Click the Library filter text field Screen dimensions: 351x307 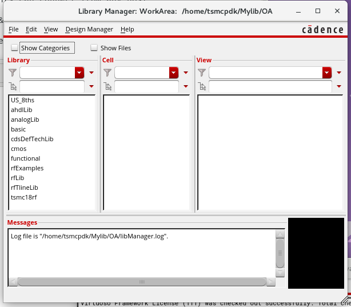coord(47,73)
